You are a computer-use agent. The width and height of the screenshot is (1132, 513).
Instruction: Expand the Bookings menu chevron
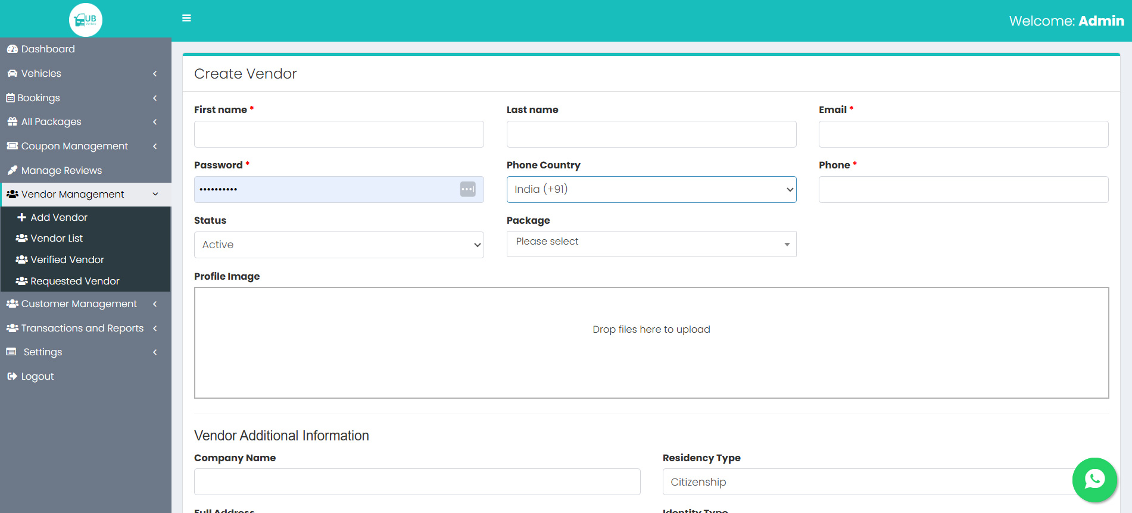coord(155,98)
